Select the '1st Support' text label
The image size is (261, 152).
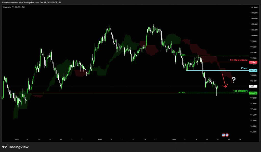click(240, 90)
